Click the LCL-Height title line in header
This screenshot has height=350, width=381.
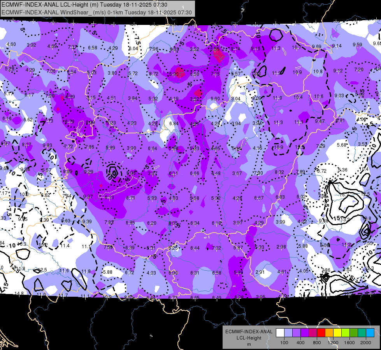click(84, 5)
